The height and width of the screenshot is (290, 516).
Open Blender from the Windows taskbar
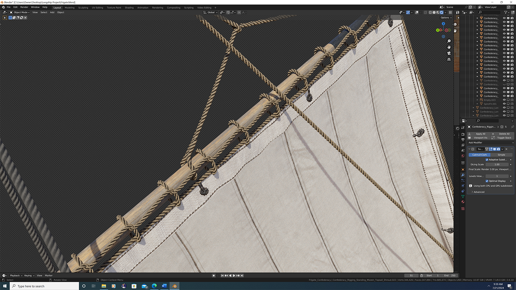pyautogui.click(x=175, y=286)
